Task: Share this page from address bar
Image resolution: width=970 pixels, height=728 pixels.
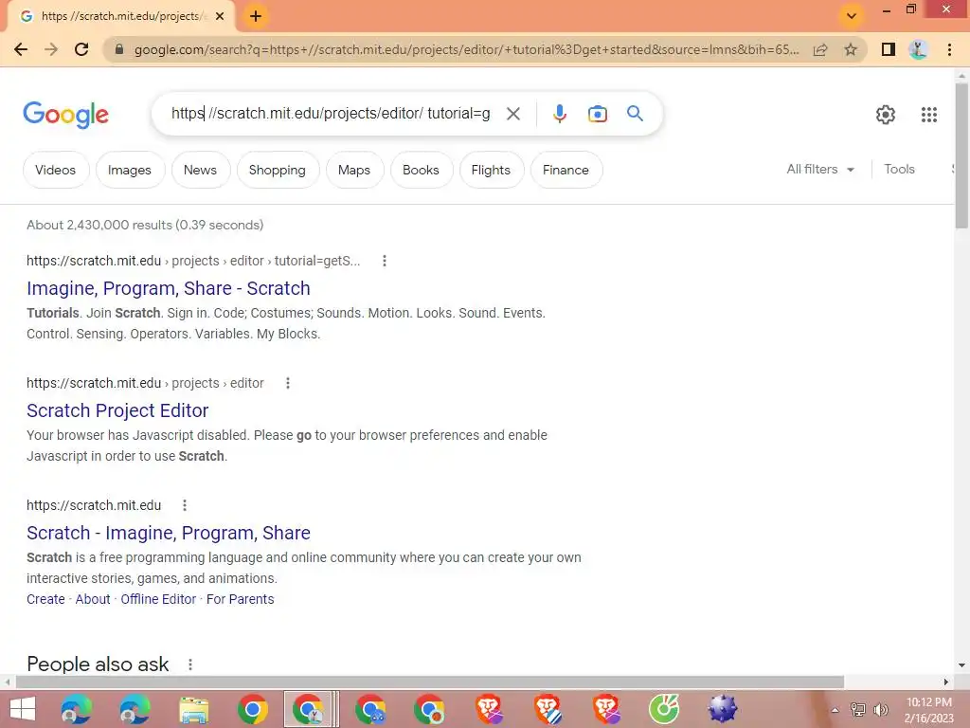Action: pos(820,49)
